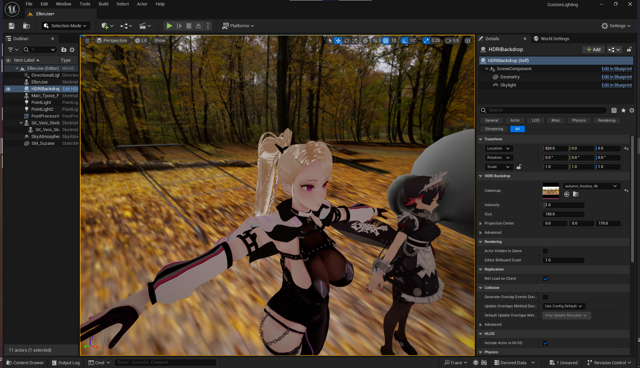Open the viewport hamburger options menu
640x368 pixels.
pyautogui.click(x=87, y=41)
